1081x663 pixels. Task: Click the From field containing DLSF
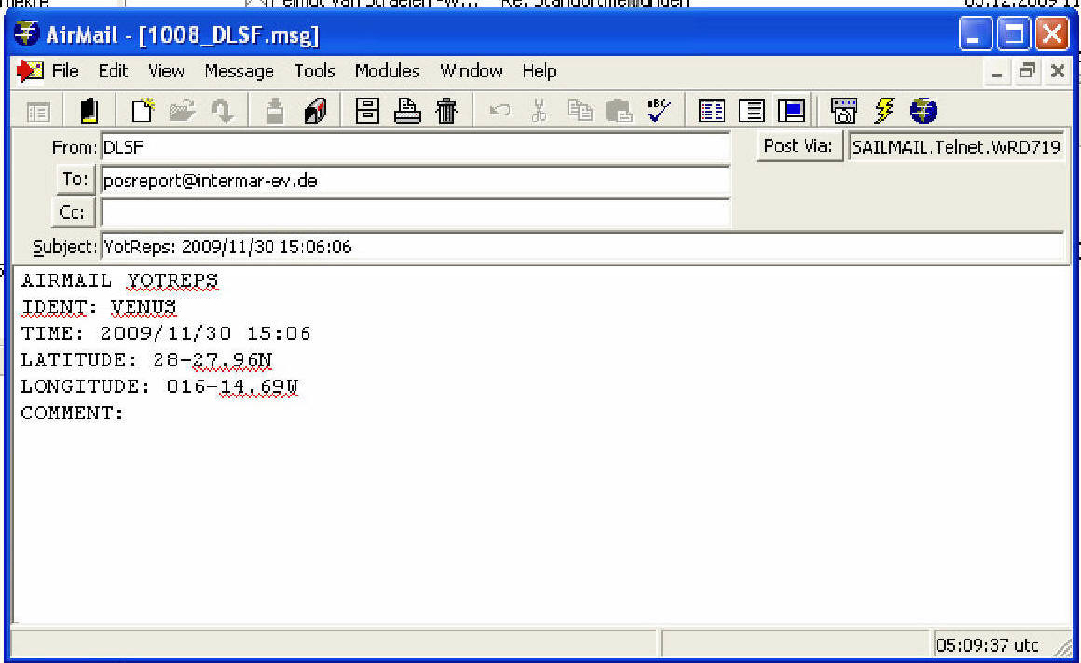[x=415, y=147]
